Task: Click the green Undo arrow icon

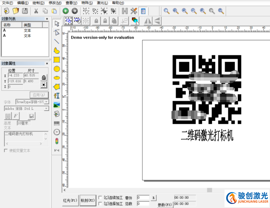Action: tap(66, 11)
